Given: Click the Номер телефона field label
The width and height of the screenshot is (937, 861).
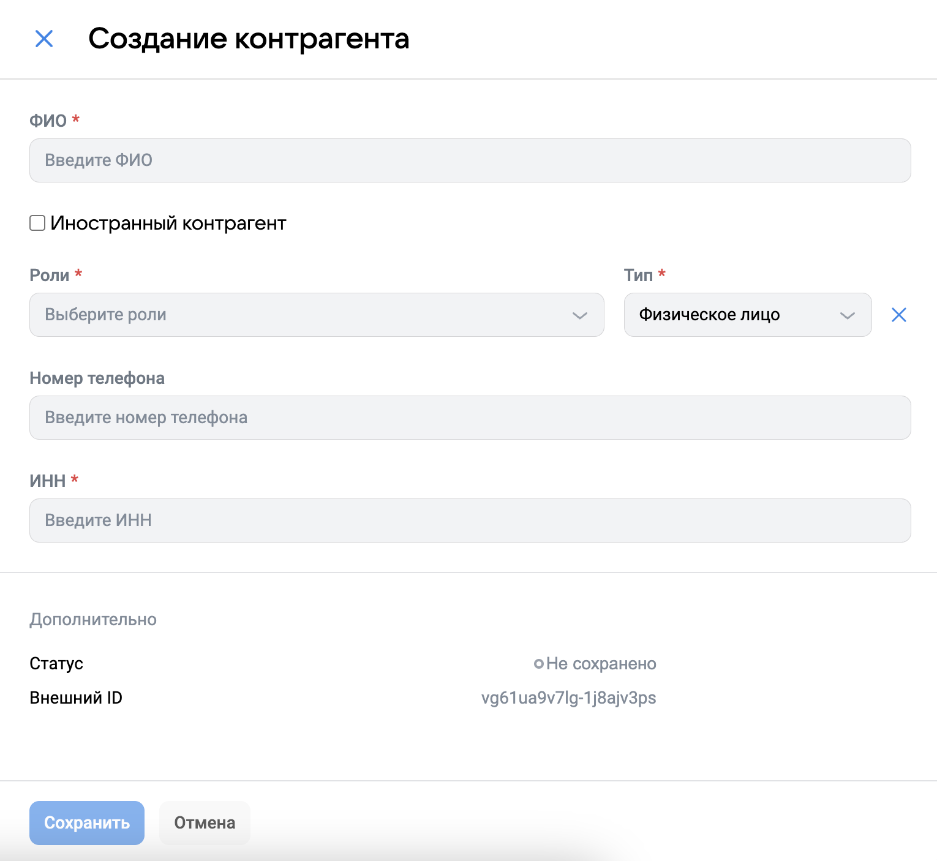Looking at the screenshot, I should pos(97,378).
